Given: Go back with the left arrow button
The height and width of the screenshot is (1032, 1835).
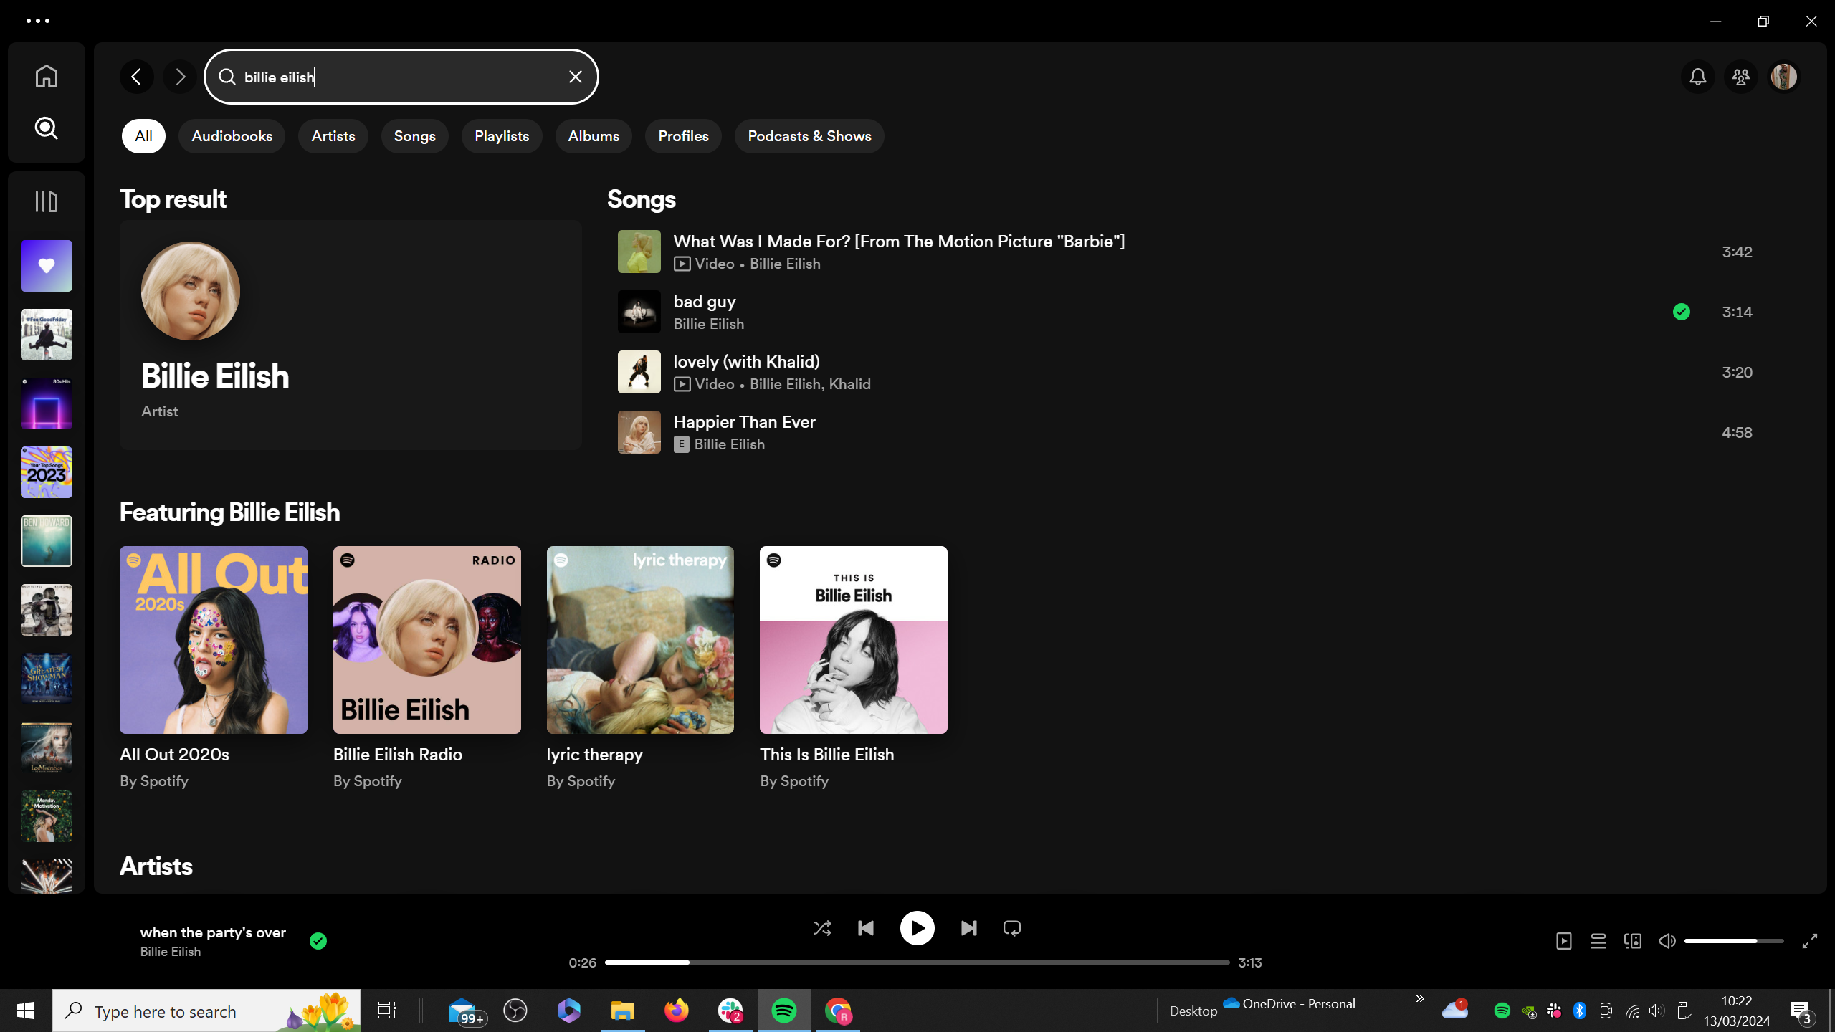Looking at the screenshot, I should [x=137, y=77].
